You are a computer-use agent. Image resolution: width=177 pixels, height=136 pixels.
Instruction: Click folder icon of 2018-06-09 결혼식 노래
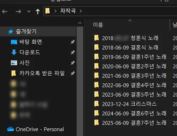(97, 47)
